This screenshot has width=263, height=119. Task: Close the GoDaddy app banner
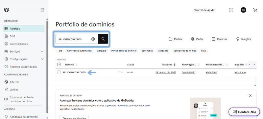250,96
